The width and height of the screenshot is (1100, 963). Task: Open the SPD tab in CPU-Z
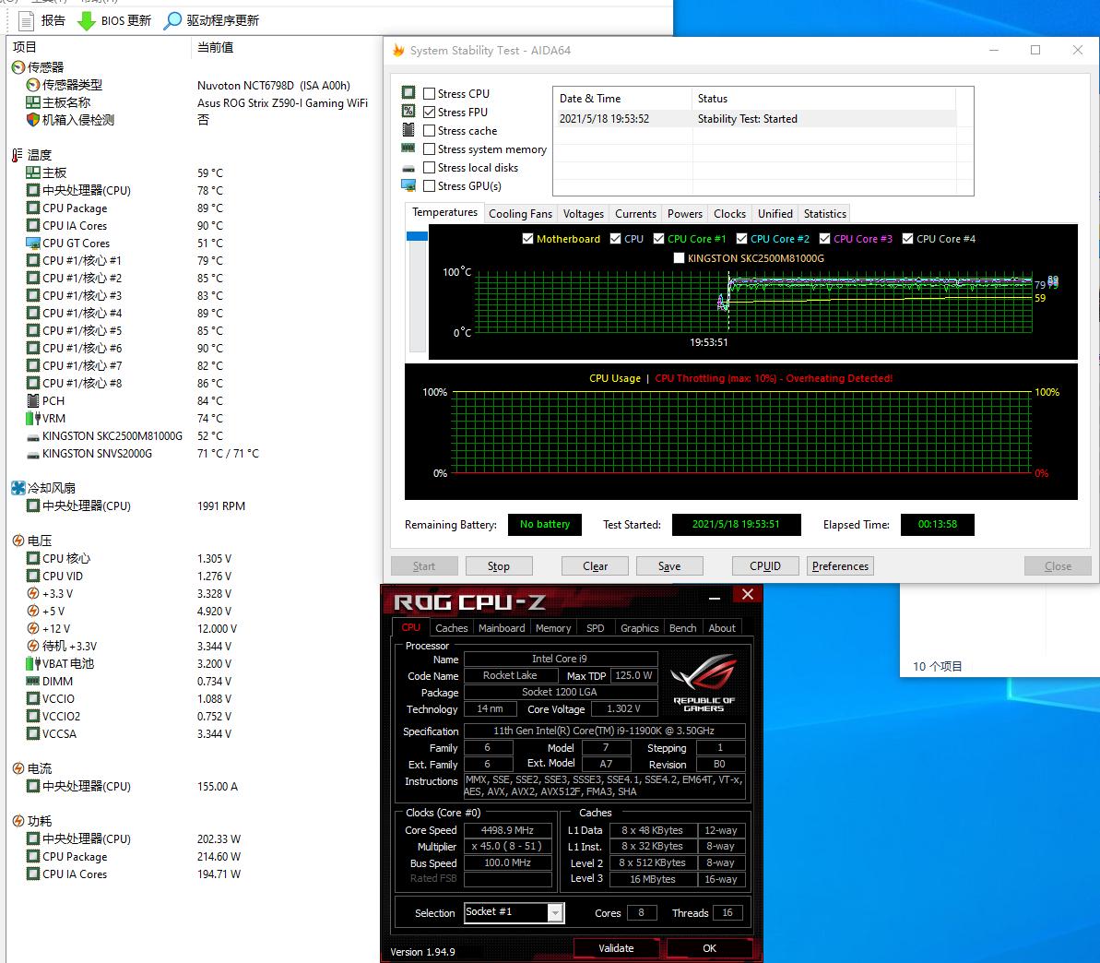[595, 627]
